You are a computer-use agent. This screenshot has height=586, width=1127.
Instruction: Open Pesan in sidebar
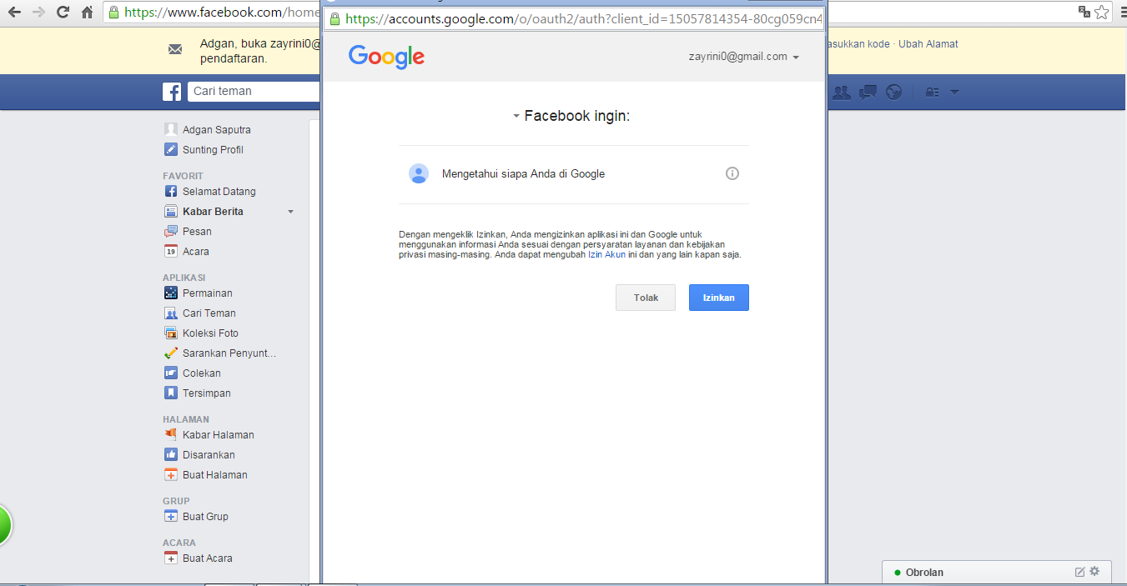tap(197, 232)
